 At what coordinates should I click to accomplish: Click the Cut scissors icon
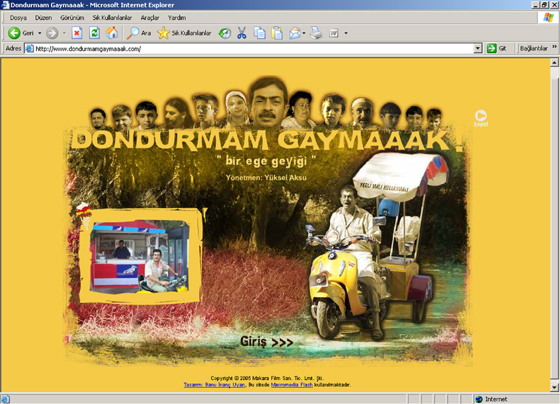click(x=242, y=33)
